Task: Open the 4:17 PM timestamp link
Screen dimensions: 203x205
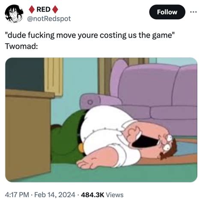Action: 17,195
